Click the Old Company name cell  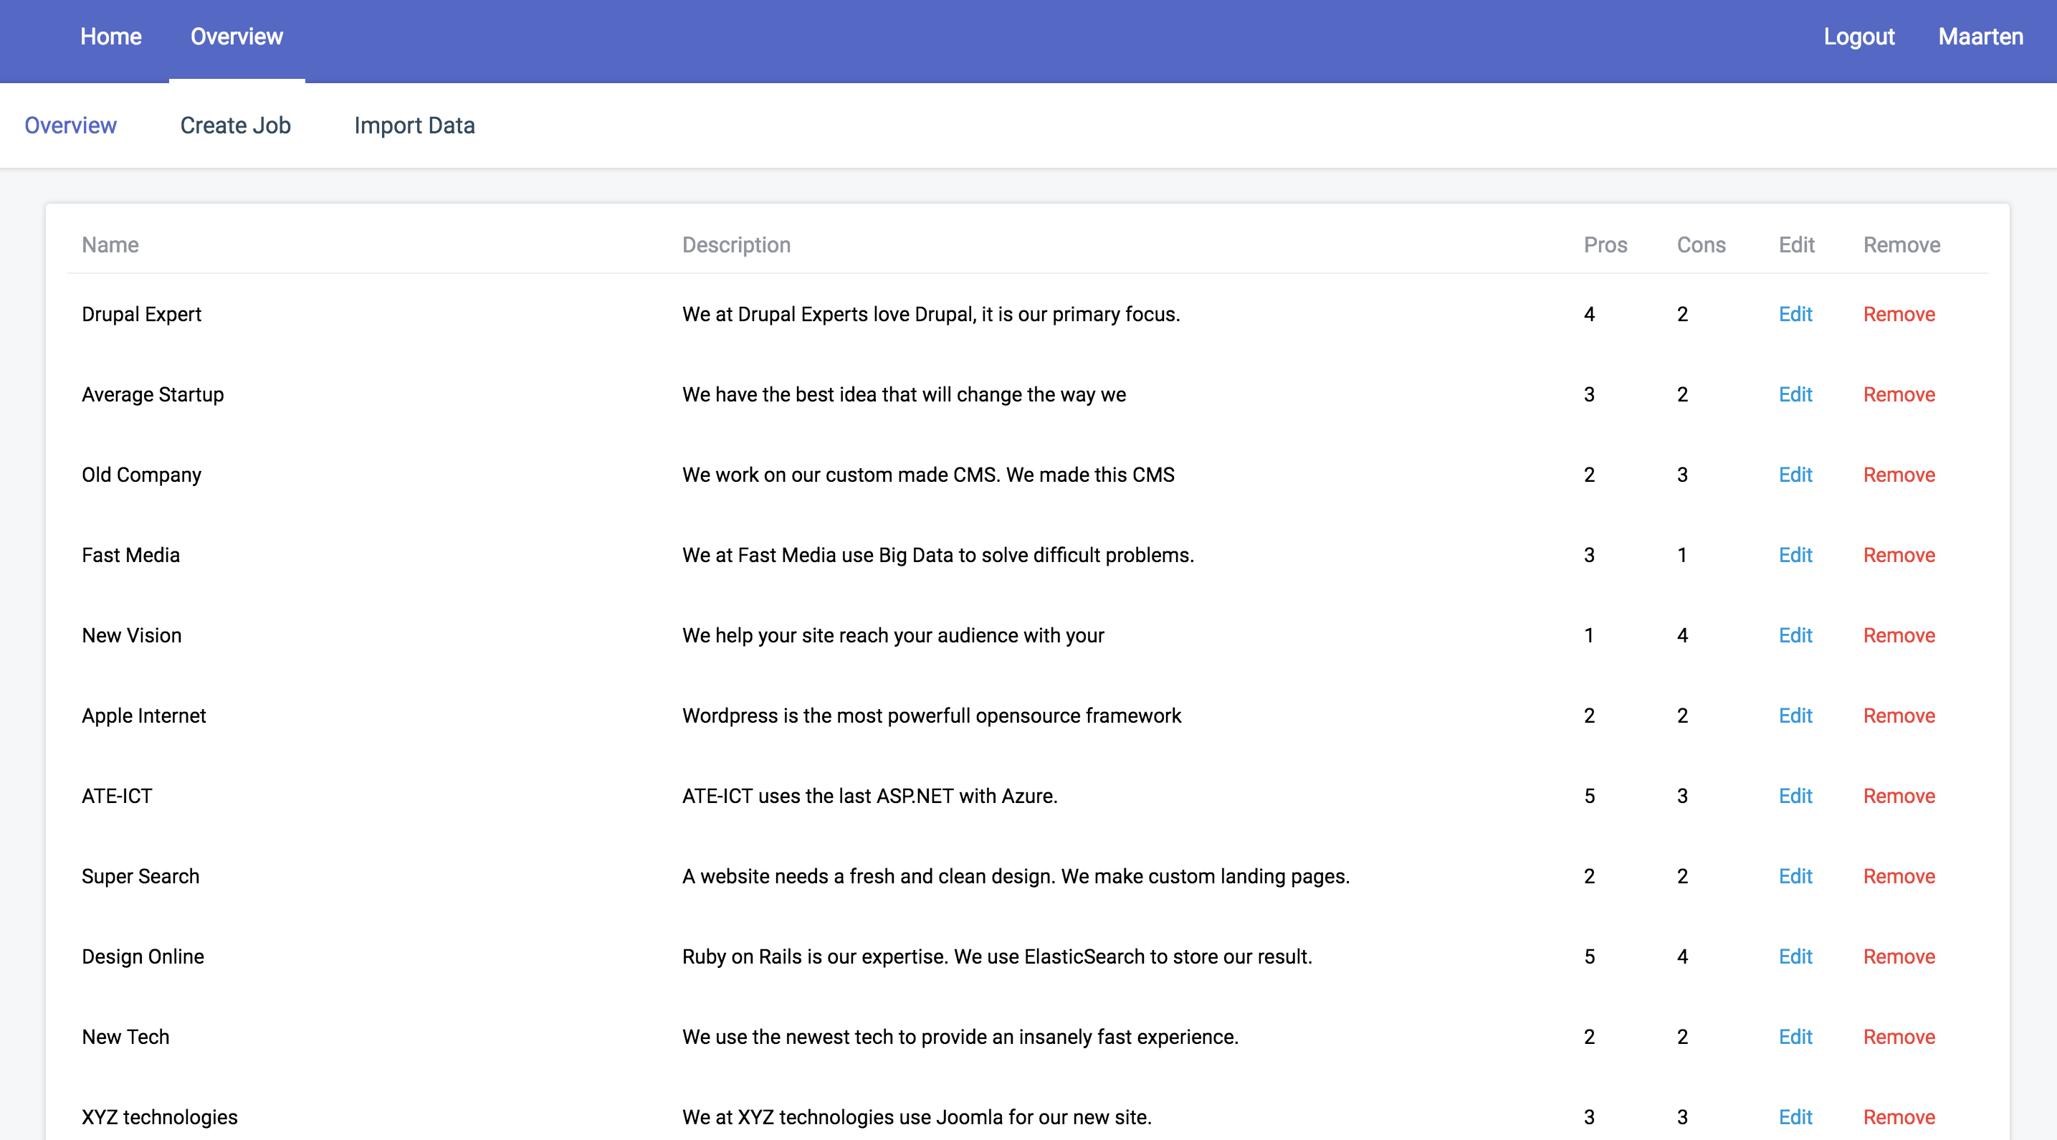[x=141, y=475]
